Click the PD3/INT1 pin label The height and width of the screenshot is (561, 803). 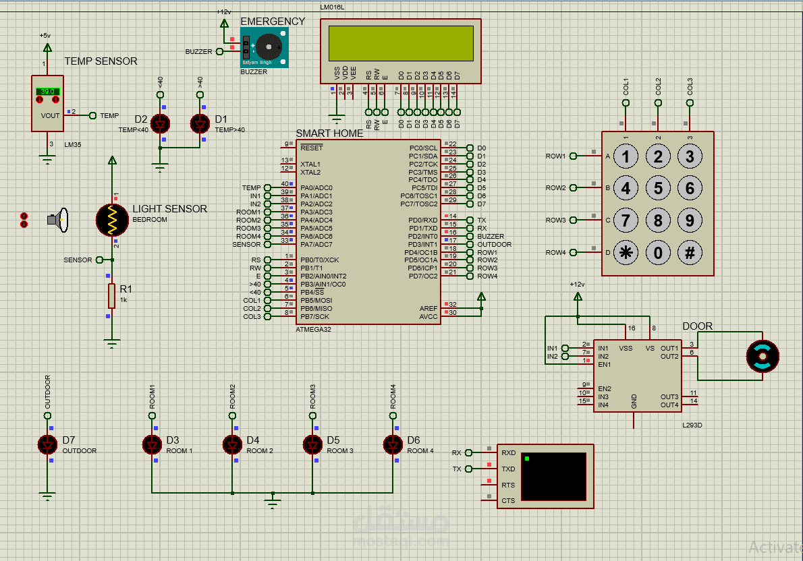pos(422,244)
